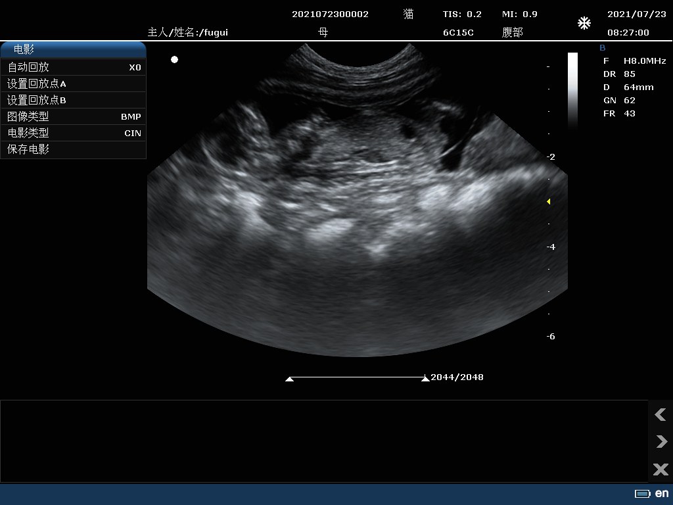Click the cine loop end marker triangle
673x505 pixels.
[425, 378]
